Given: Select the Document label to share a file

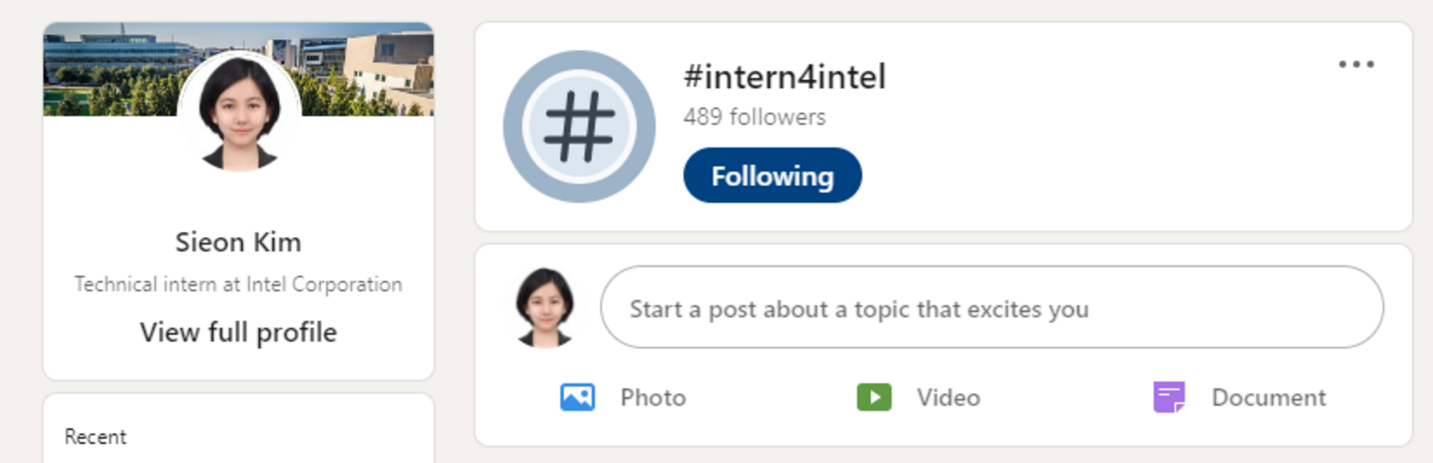Looking at the screenshot, I should [1269, 398].
